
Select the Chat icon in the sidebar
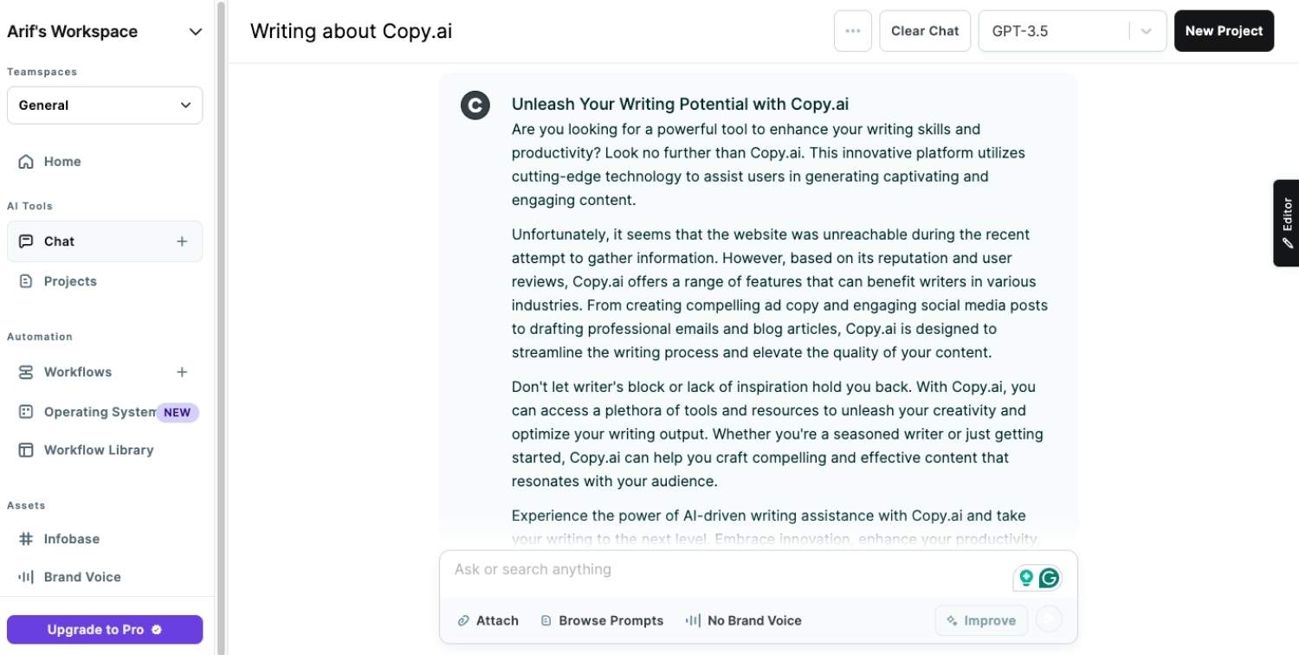tap(27, 241)
